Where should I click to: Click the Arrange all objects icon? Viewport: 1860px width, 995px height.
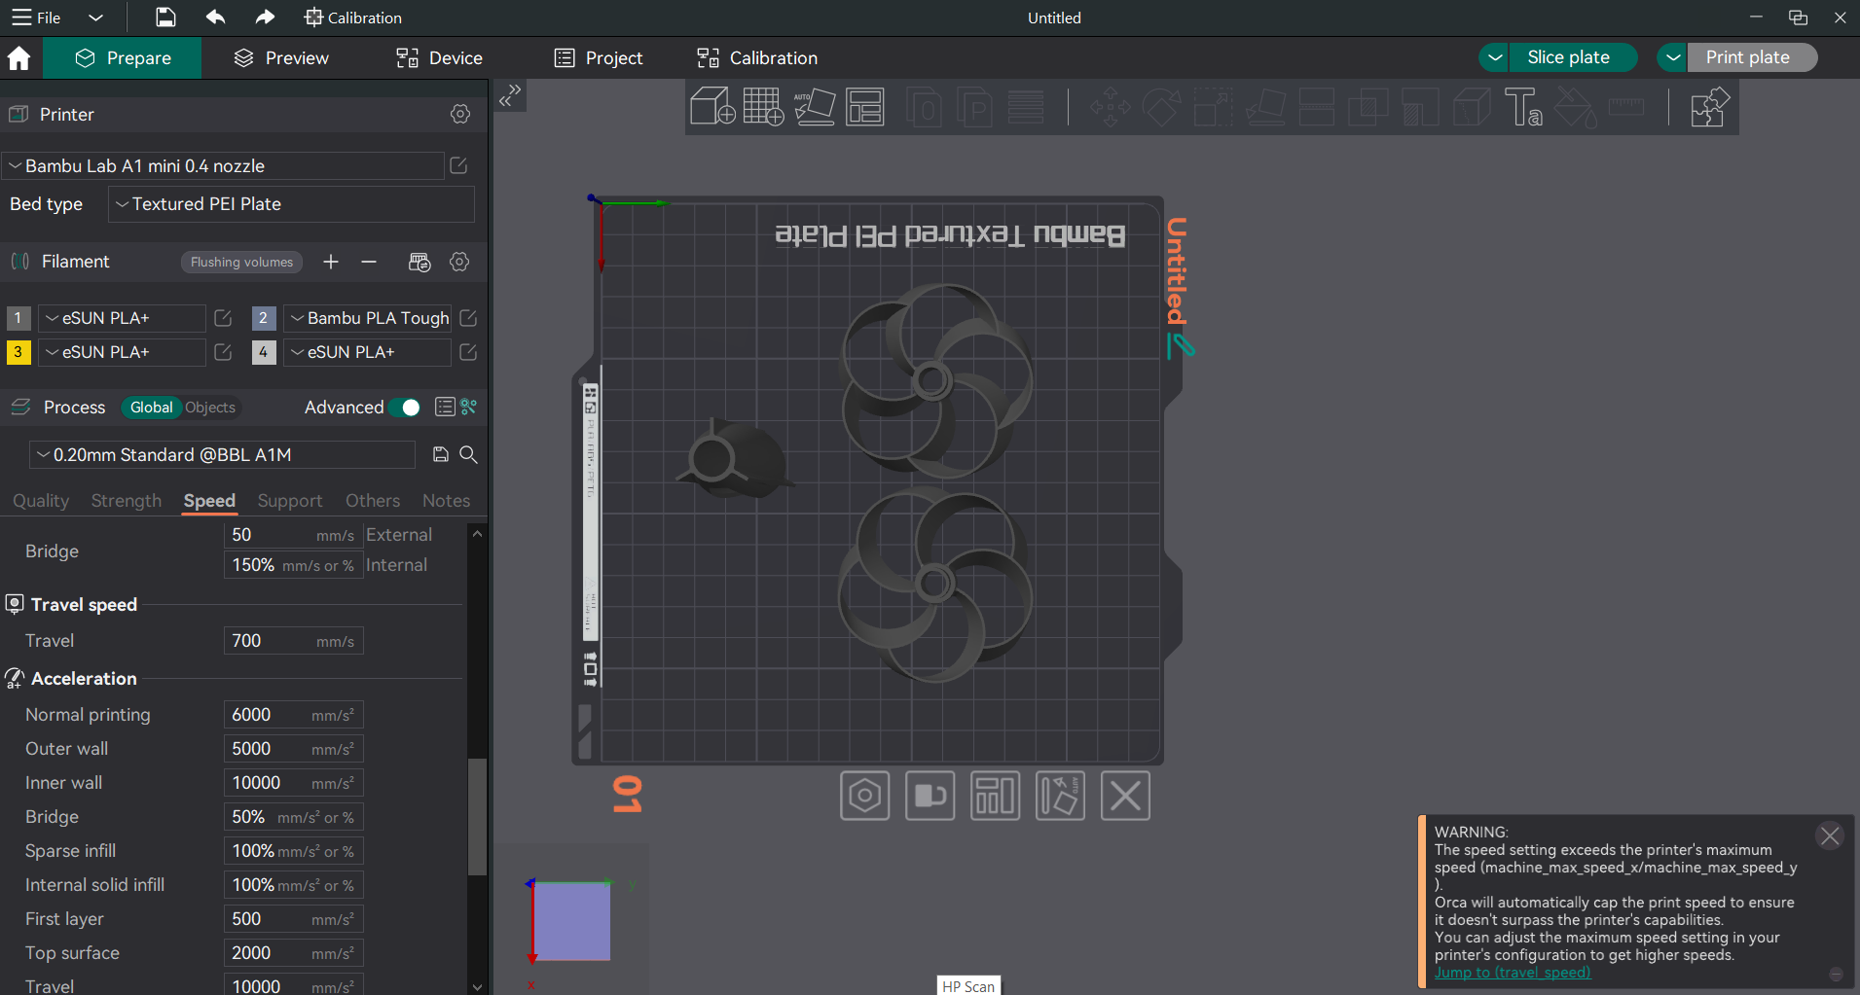coord(864,106)
